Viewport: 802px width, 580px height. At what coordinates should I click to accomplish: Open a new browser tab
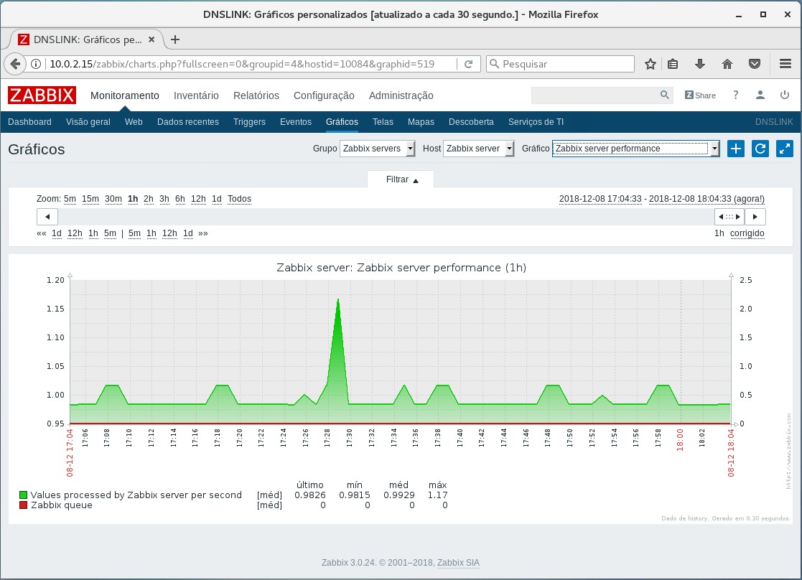click(x=175, y=39)
